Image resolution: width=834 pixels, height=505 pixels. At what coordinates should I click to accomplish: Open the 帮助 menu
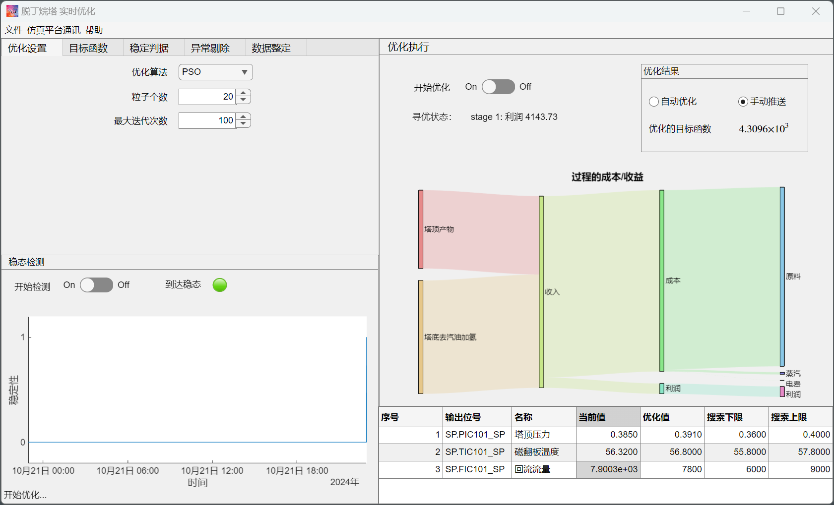click(x=94, y=30)
